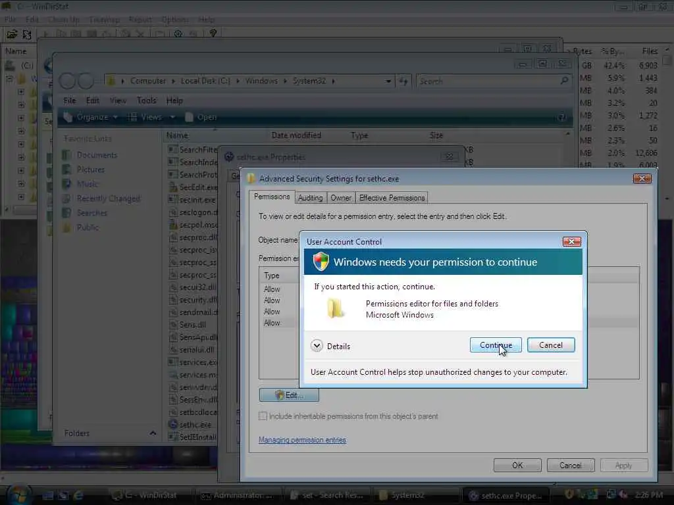Open Organize dropdown in Explorer toolbar
674x505 pixels.
pos(91,117)
